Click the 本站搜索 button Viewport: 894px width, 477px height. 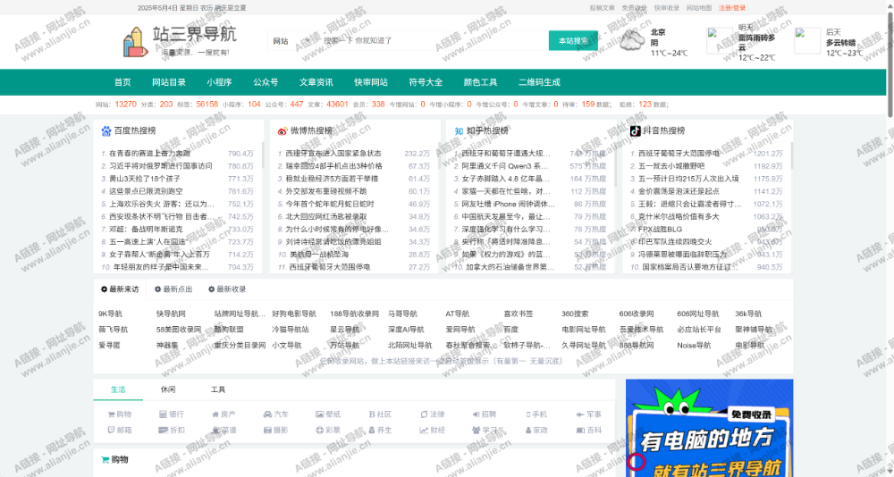(x=574, y=41)
